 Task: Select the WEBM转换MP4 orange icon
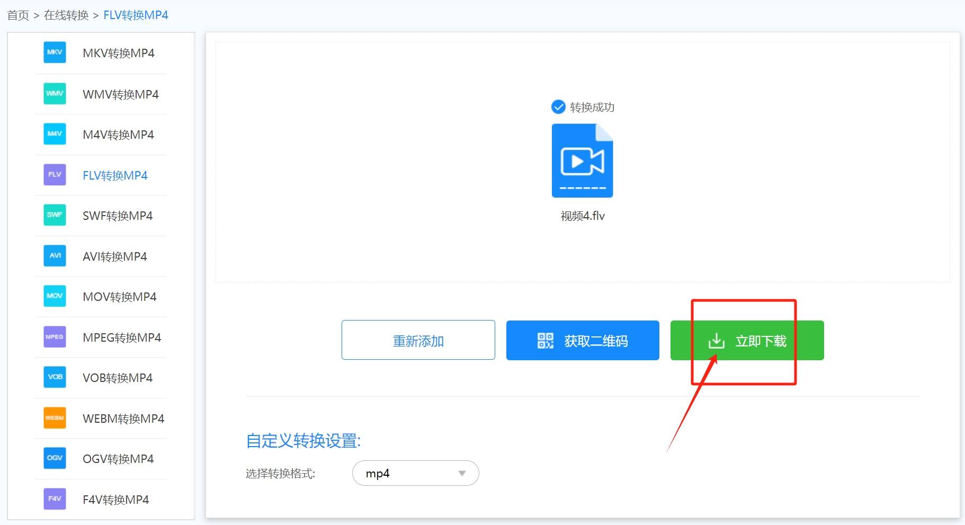(x=54, y=417)
